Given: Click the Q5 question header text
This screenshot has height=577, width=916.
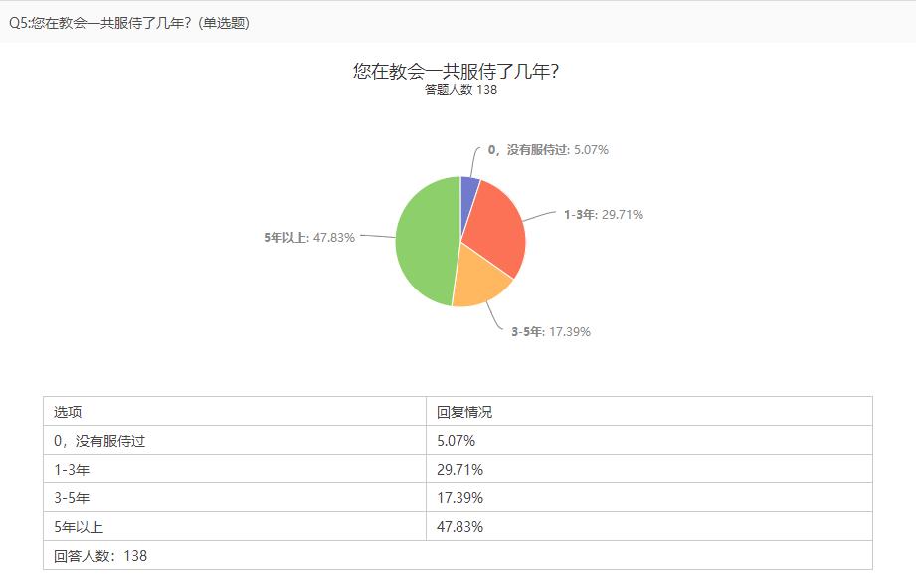Looking at the screenshot, I should coord(128,23).
